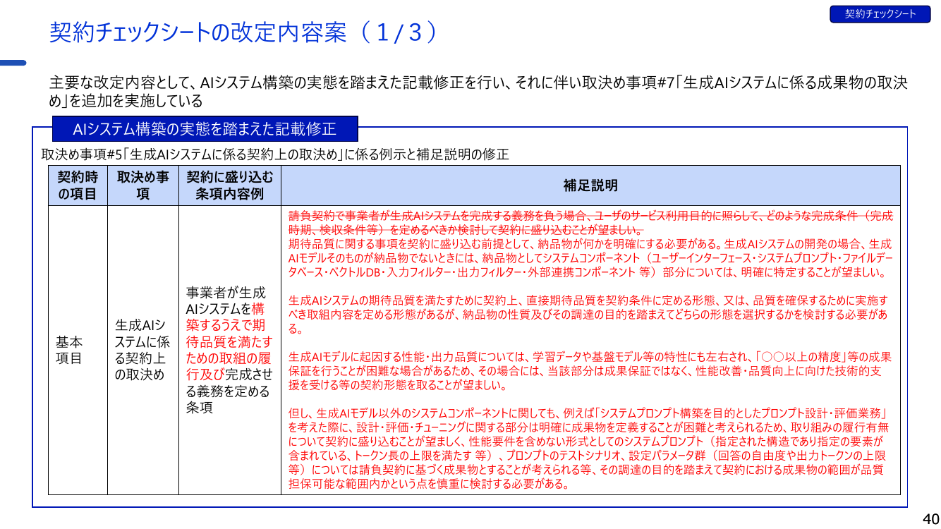Click the 取決め事項 column header
The width and height of the screenshot is (941, 529).
click(x=142, y=186)
